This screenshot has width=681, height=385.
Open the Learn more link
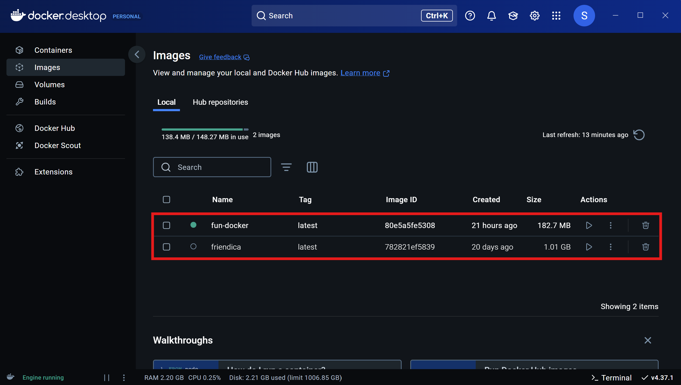pyautogui.click(x=360, y=73)
